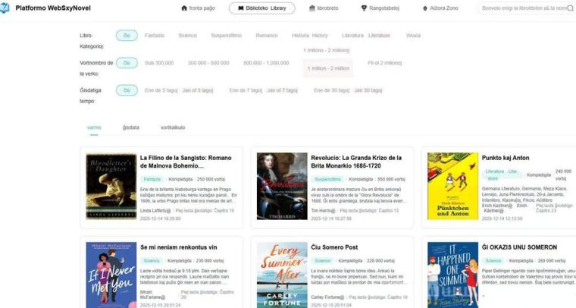Filter by Fantazio category

pyautogui.click(x=155, y=36)
